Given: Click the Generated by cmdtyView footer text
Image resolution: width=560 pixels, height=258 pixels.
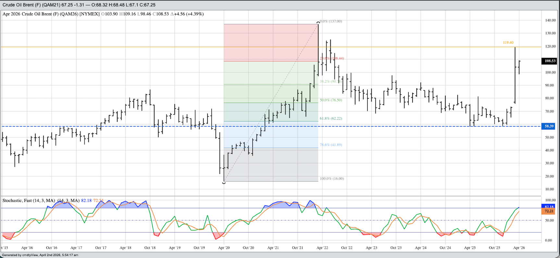Looking at the screenshot, I should click(40, 255).
